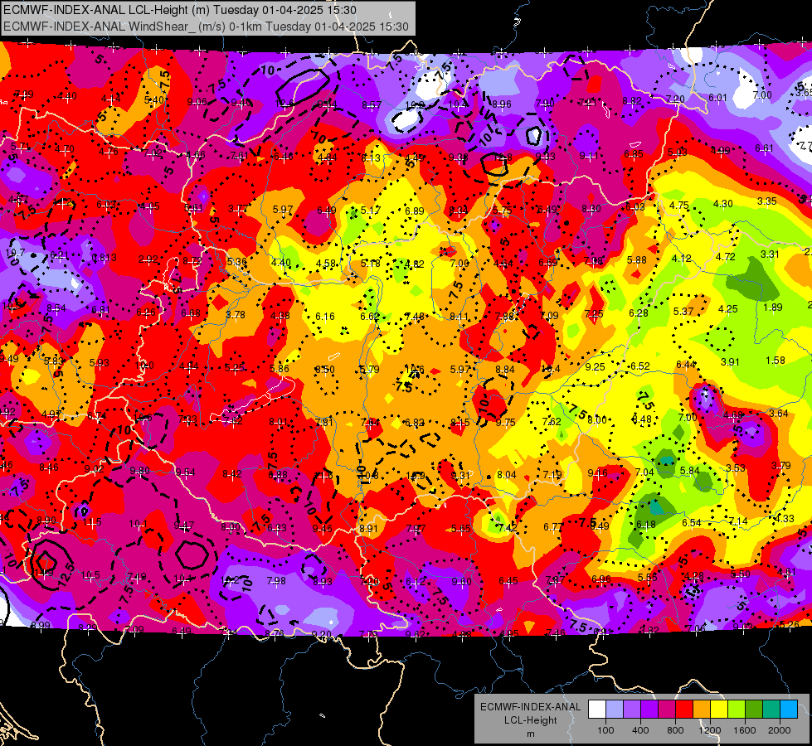Click the wind shear value '6.28'
This screenshot has height=746, width=812.
coord(639,313)
